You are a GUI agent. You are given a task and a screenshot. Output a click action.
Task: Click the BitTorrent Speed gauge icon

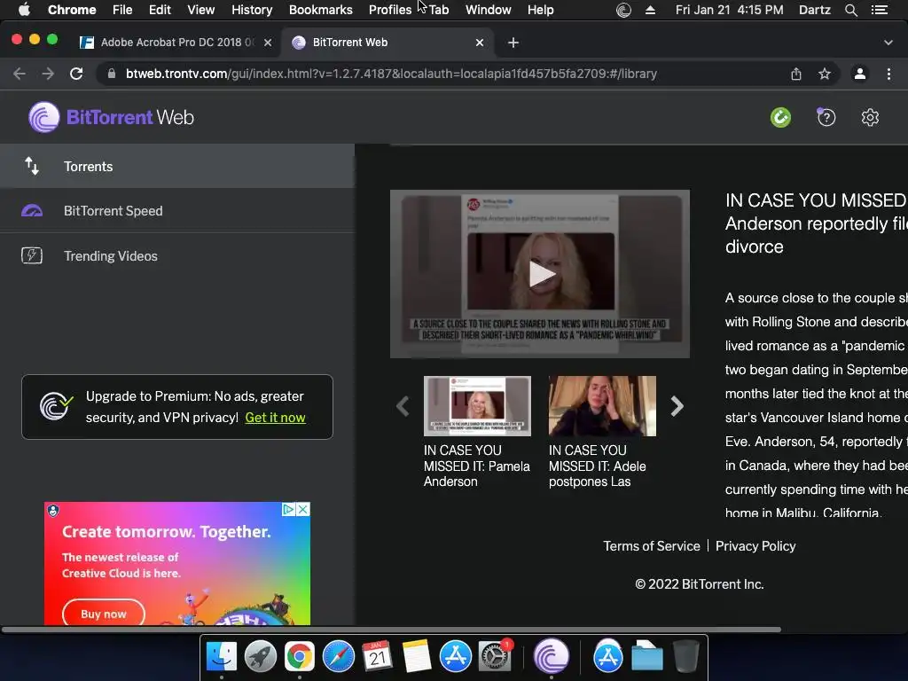tap(32, 211)
